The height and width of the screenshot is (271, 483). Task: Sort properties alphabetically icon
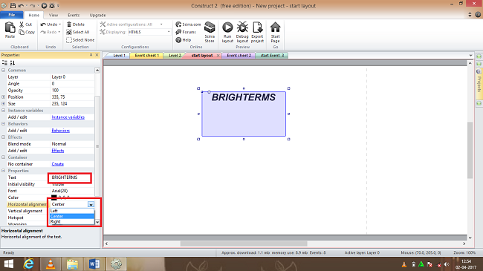click(x=13, y=63)
